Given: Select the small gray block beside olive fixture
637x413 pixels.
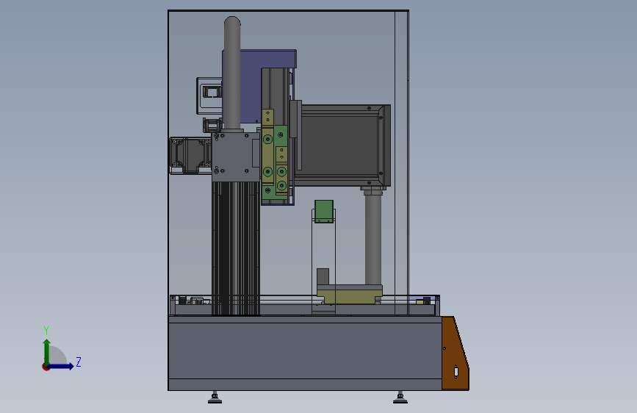Looking at the screenshot, I should (323, 276).
